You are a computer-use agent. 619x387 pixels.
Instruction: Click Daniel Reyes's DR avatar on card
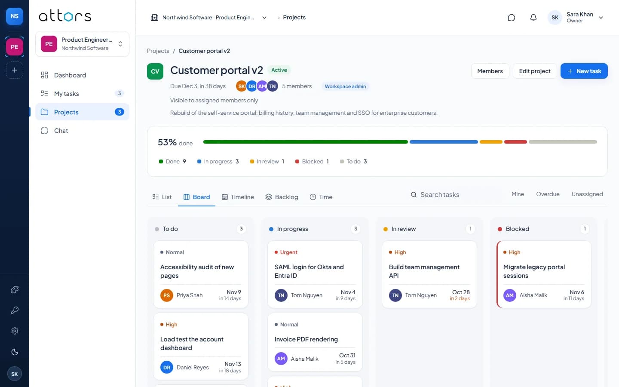coord(167,368)
